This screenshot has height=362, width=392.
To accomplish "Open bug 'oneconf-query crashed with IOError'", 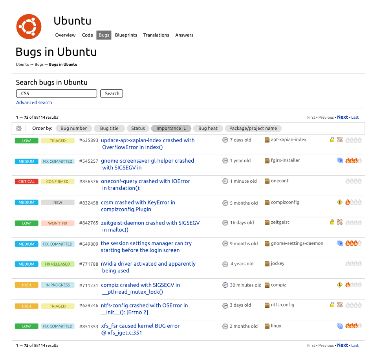I will click(145, 181).
